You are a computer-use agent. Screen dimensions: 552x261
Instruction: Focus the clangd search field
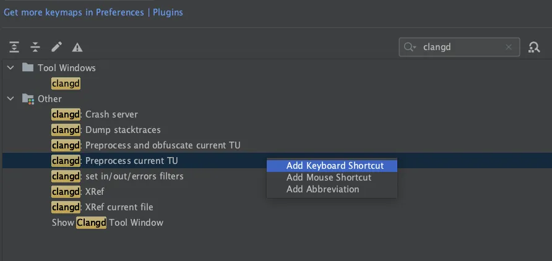pyautogui.click(x=461, y=47)
